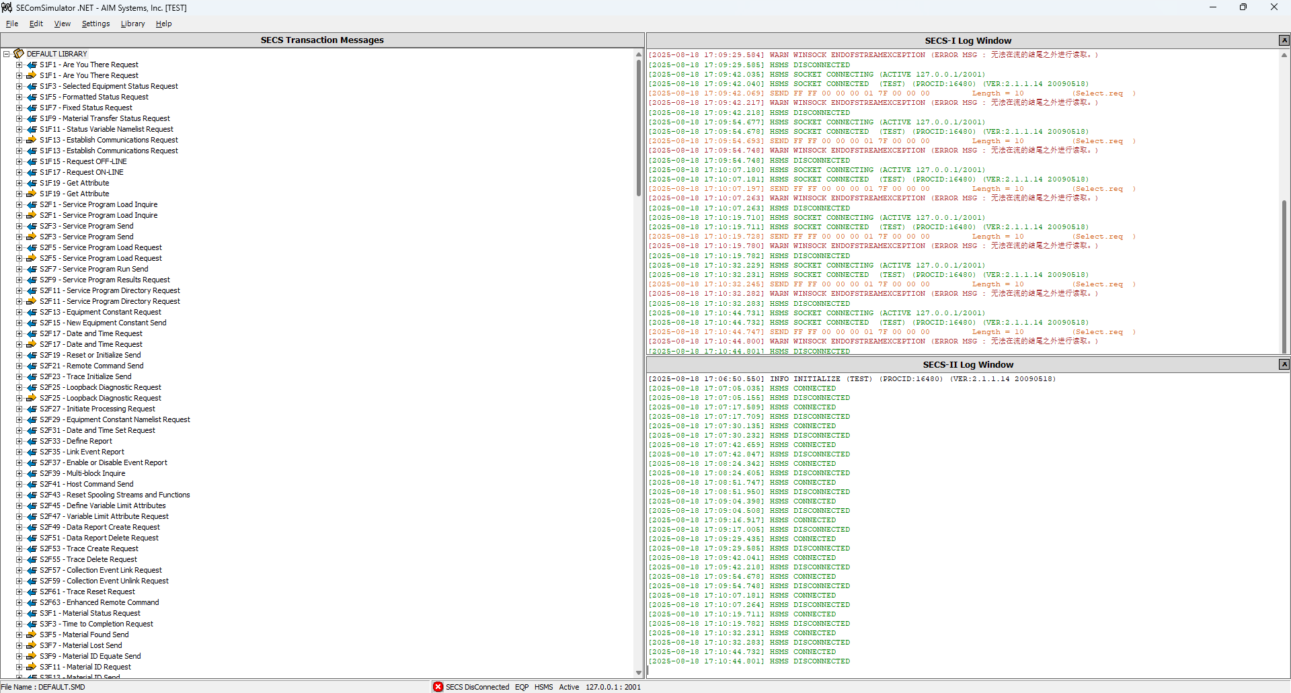Select the S1F7 Fixed Status Request icon
1291x693 pixels.
pyautogui.click(x=31, y=108)
